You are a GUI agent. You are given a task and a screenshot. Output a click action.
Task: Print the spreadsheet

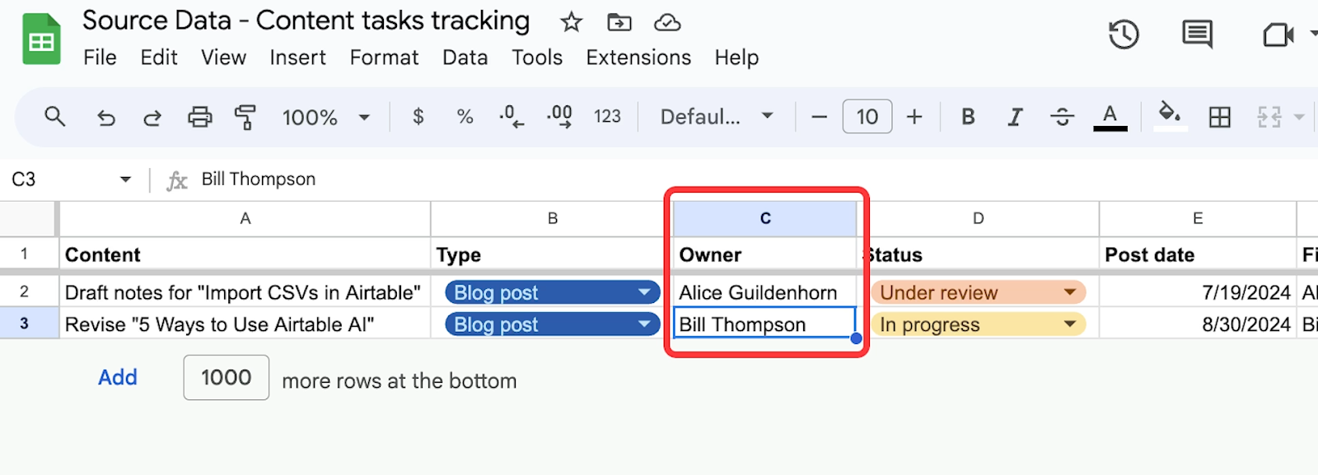coord(199,117)
